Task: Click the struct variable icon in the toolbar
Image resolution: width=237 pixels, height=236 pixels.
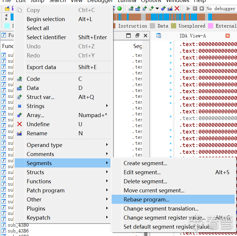Action: tap(144, 8)
